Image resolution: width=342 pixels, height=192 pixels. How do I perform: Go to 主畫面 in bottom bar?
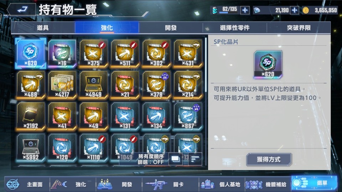point(27,185)
